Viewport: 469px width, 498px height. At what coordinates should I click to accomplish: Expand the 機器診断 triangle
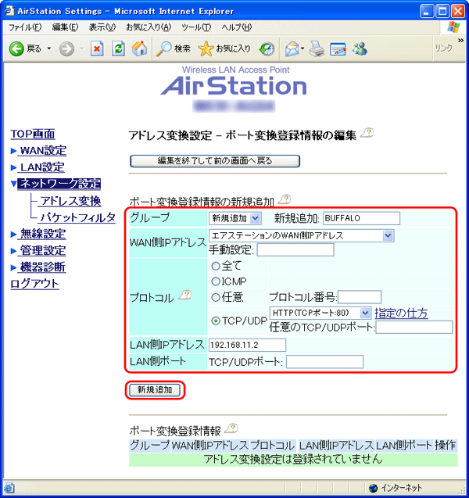(13, 267)
